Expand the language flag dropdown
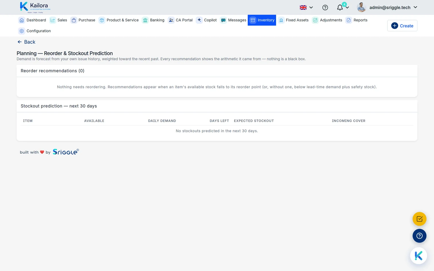This screenshot has width=434, height=271. [306, 8]
